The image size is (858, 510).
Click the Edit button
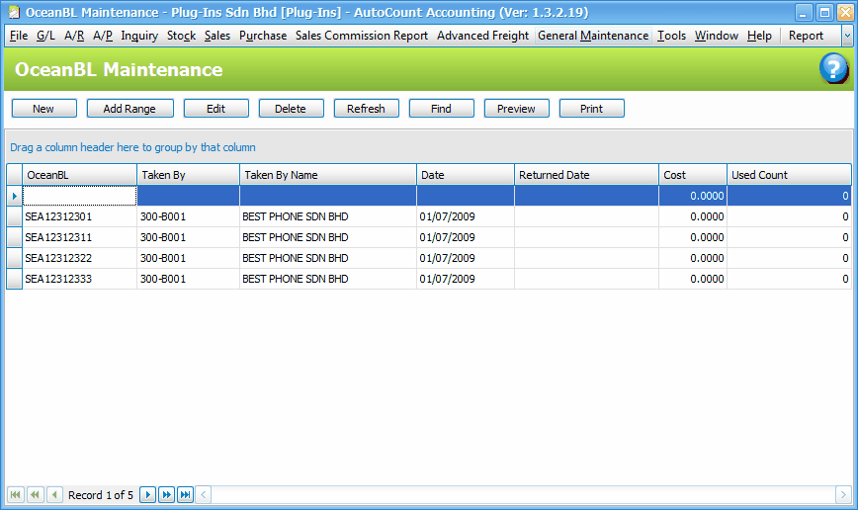tap(215, 109)
